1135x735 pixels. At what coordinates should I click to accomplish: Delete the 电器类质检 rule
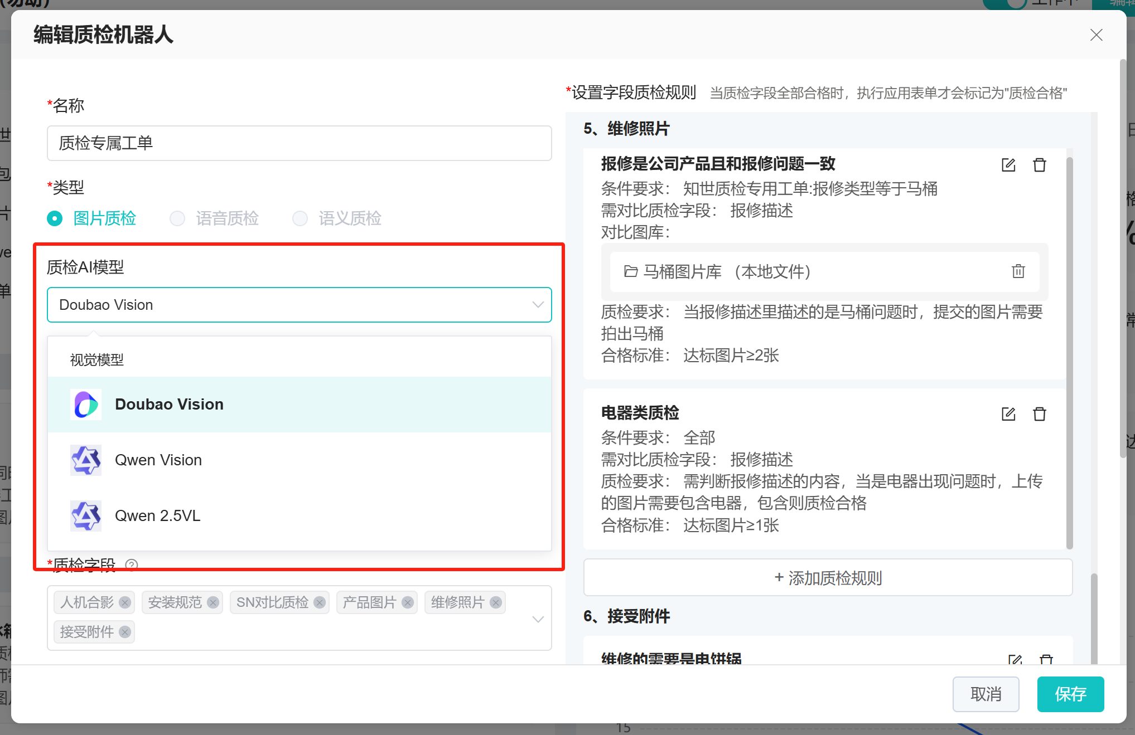(x=1040, y=414)
